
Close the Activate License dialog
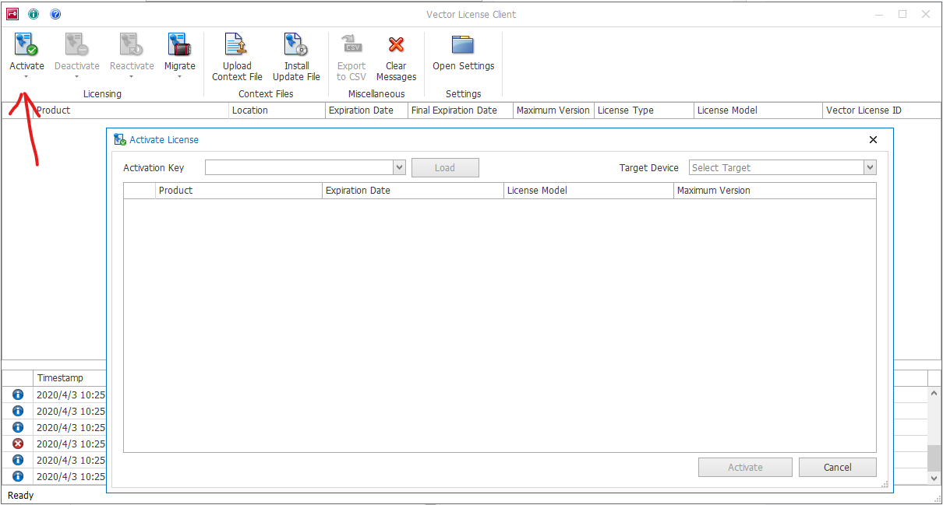click(x=873, y=140)
